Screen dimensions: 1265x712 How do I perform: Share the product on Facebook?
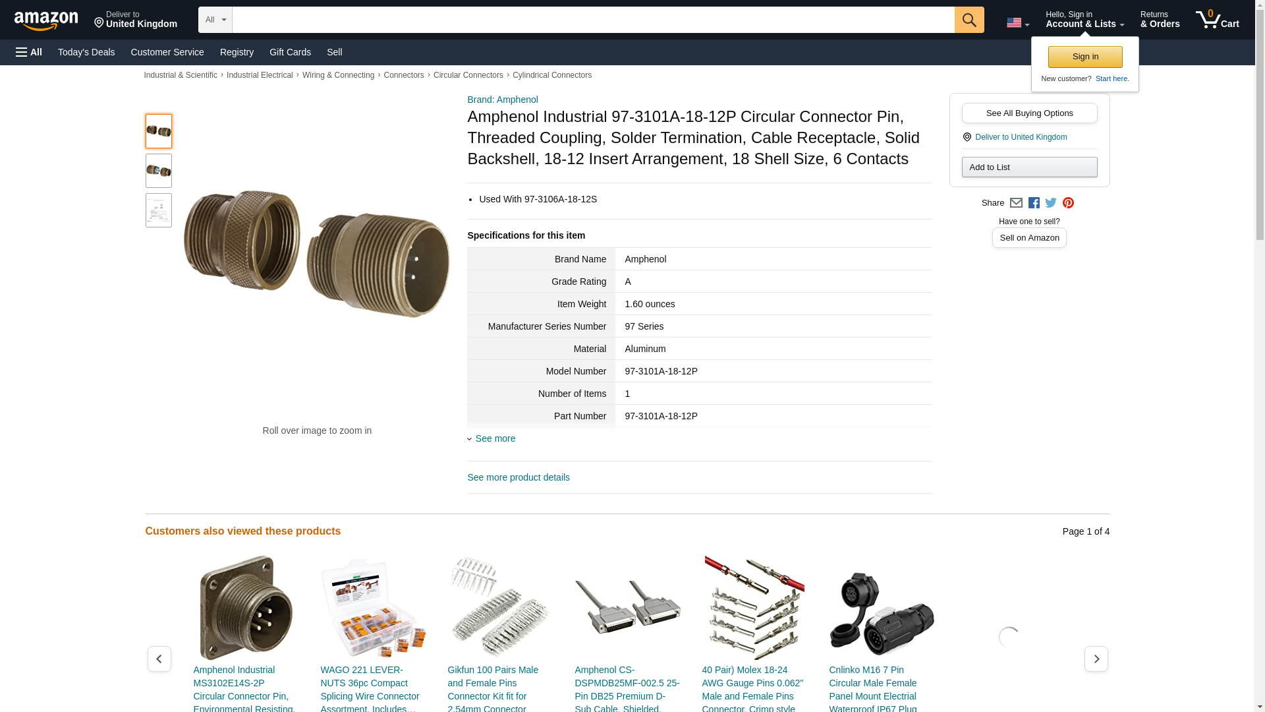click(1034, 203)
